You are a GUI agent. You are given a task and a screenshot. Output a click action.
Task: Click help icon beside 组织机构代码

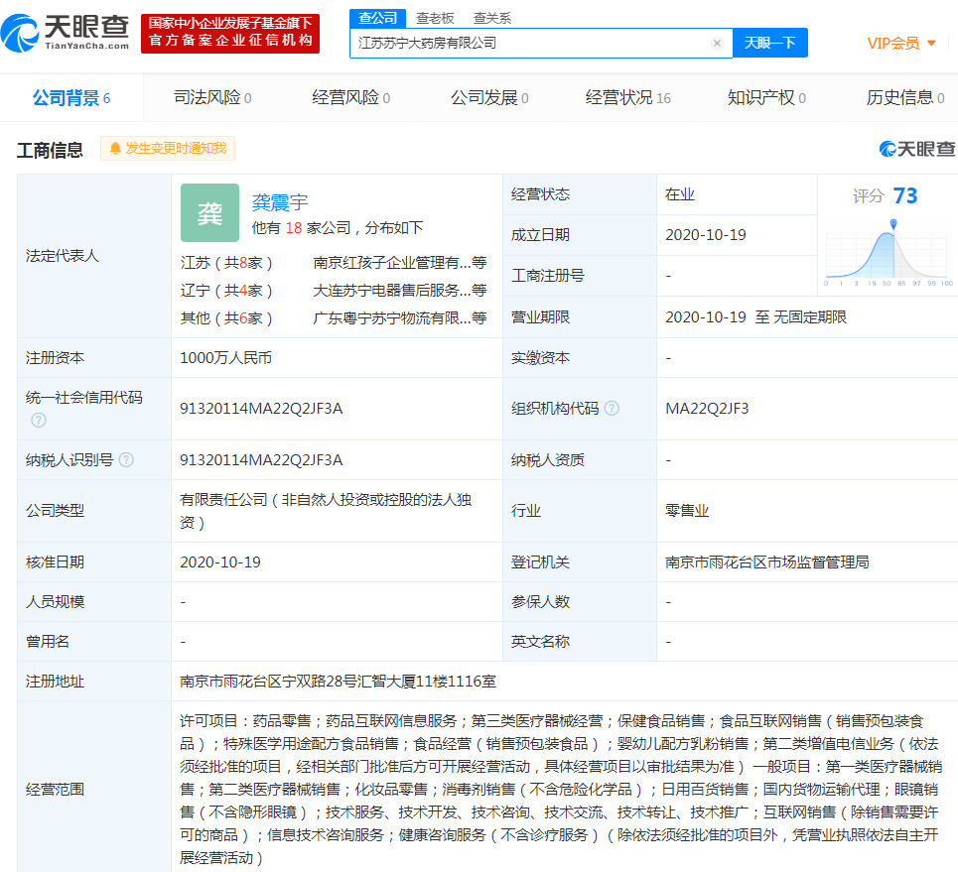pos(612,409)
